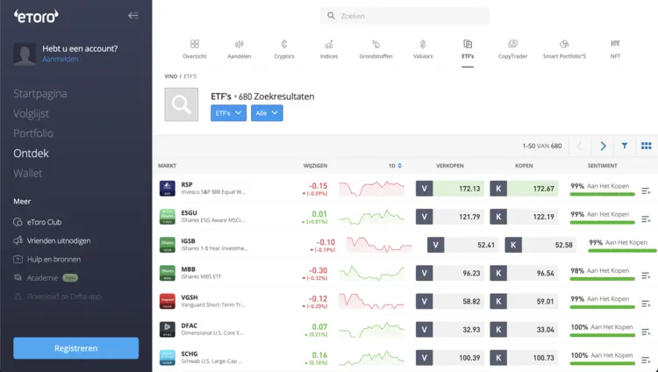Click the user avatar placeholder
This screenshot has width=658, height=372.
tap(25, 54)
